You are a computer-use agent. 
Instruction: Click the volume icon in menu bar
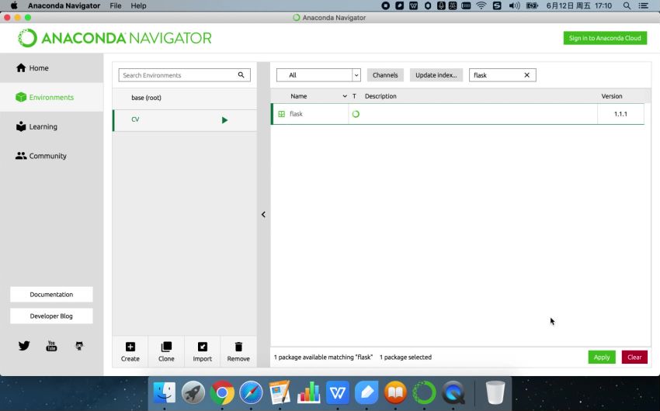514,6
